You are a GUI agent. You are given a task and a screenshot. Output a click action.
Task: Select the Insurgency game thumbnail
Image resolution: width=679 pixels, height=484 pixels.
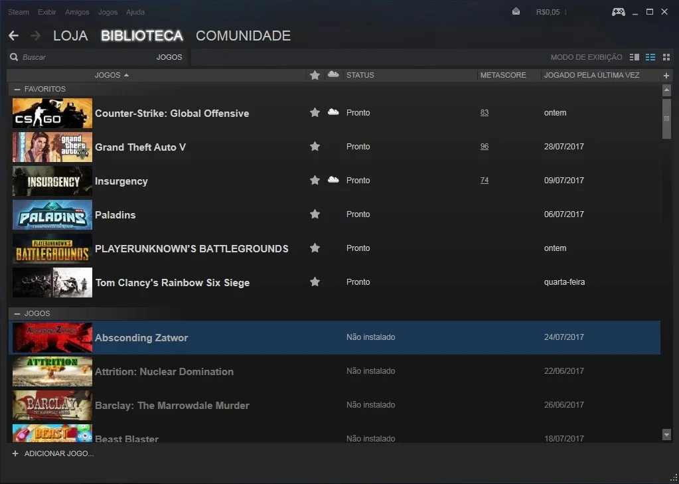pos(52,181)
